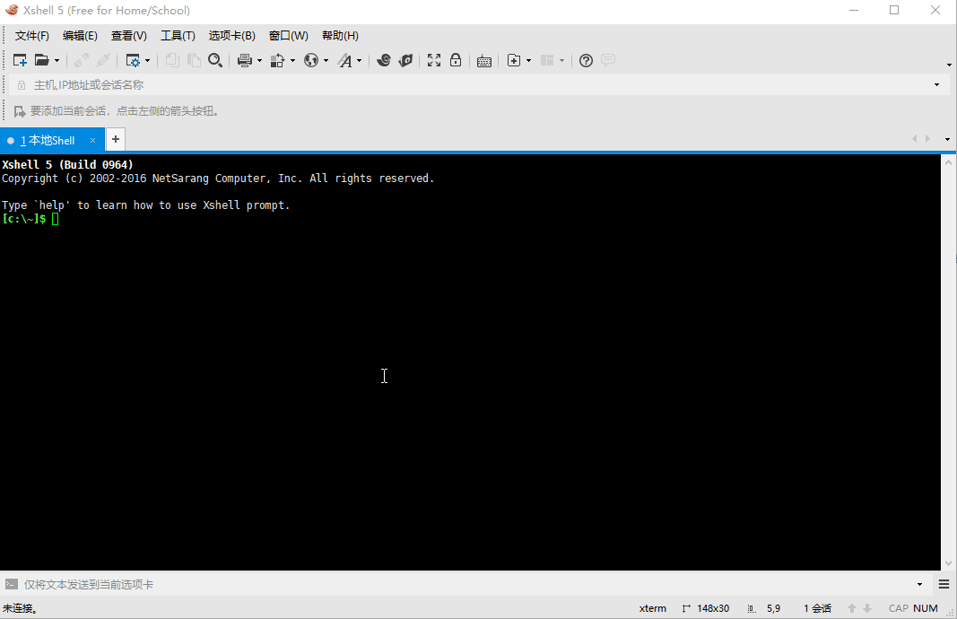The image size is (957, 619).
Task: Expand the compose bar dropdown arrow
Action: point(919,584)
